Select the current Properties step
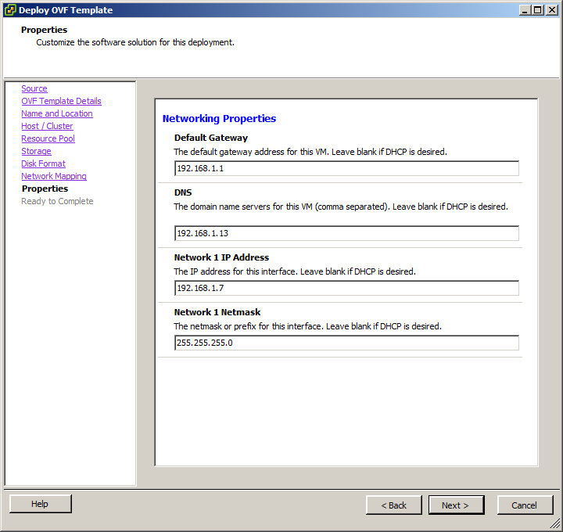Image resolution: width=563 pixels, height=532 pixels. [x=45, y=189]
